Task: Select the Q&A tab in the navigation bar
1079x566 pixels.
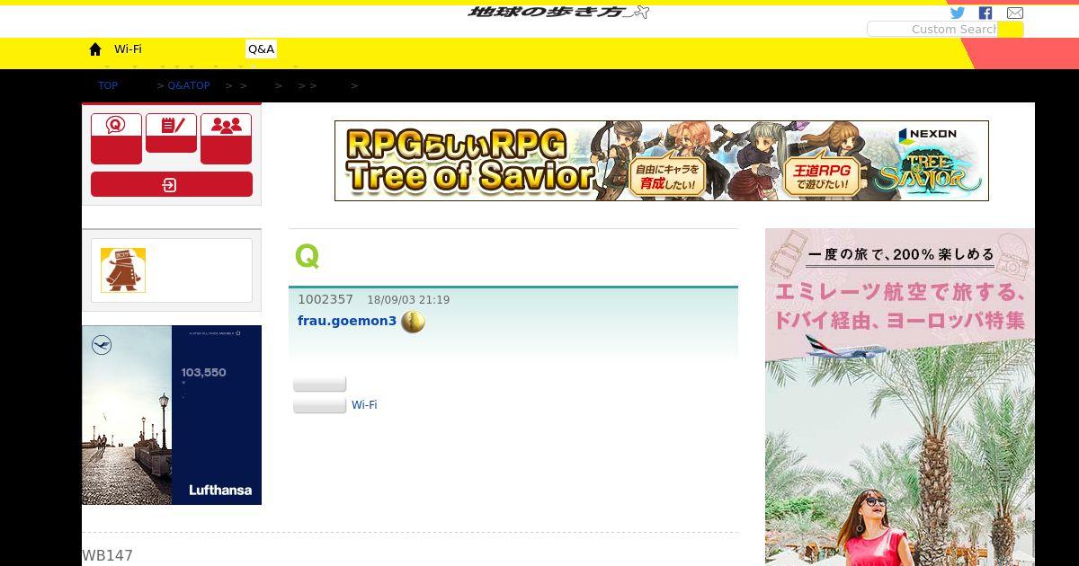Action: point(261,49)
